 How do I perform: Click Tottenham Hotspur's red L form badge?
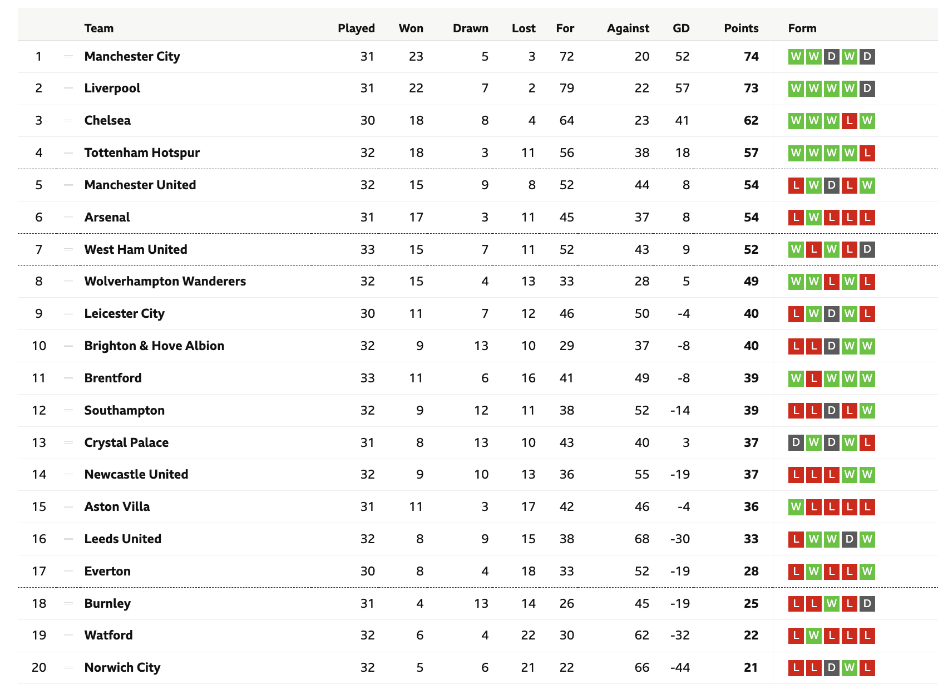pyautogui.click(x=867, y=153)
